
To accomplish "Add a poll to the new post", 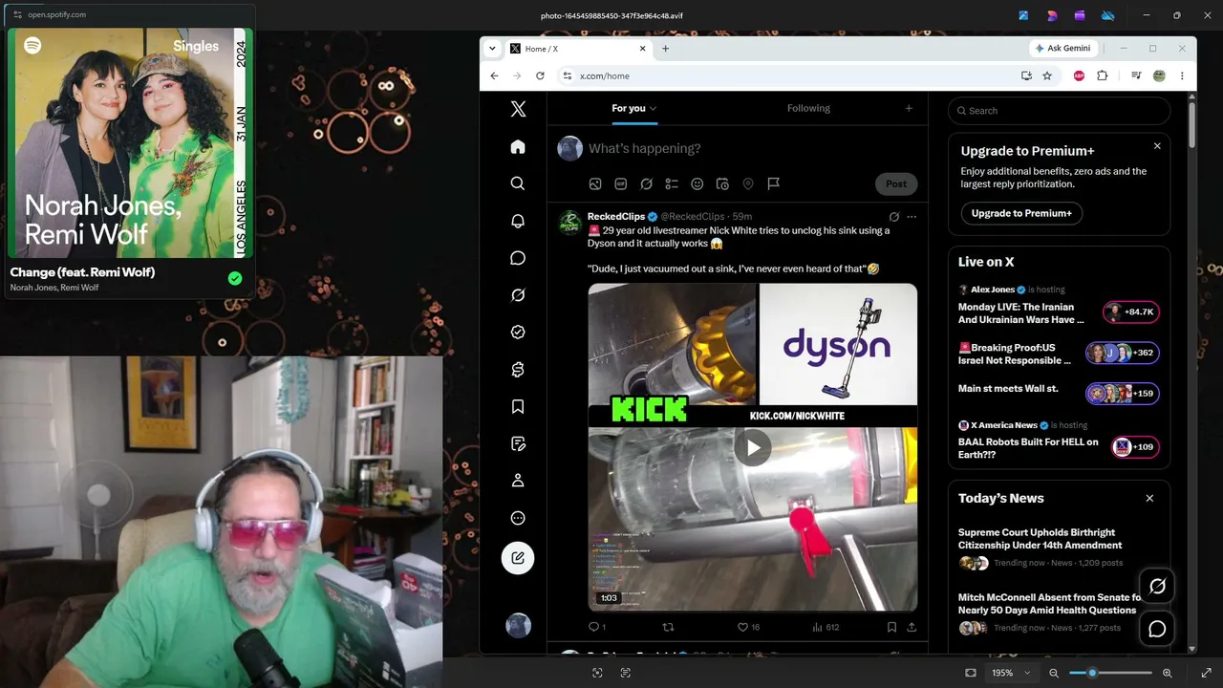I will pyautogui.click(x=672, y=183).
